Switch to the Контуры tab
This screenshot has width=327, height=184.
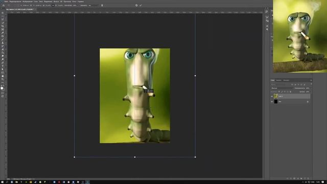click(286, 80)
